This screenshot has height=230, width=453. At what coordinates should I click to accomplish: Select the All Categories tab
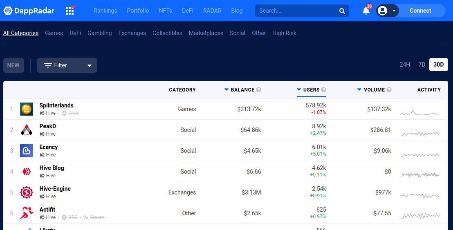(21, 33)
